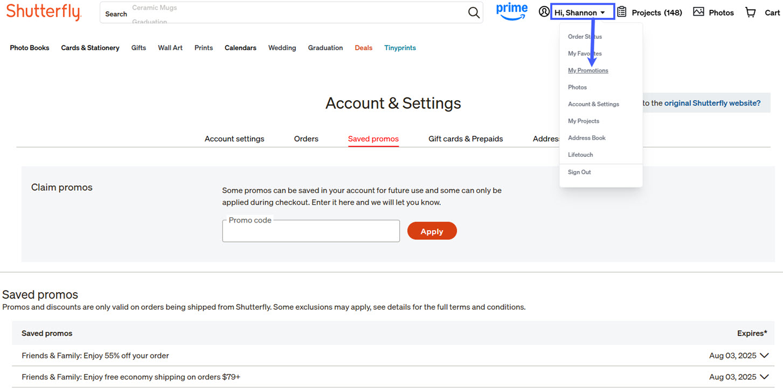Click the Cart label in header

coord(772,12)
